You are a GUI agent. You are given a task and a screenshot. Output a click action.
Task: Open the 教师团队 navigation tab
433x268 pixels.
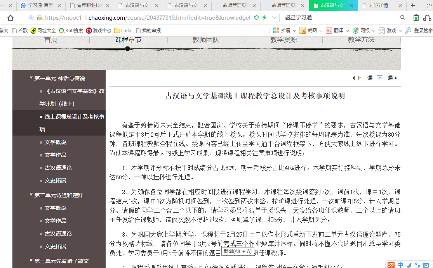point(206,40)
